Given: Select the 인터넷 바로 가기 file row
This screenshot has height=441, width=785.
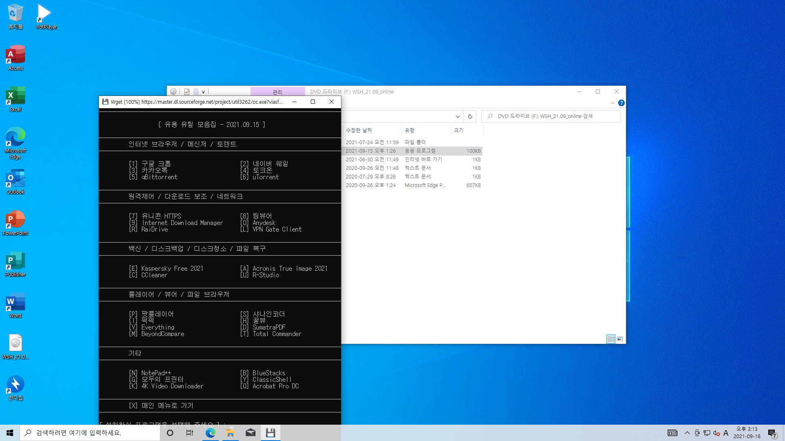Looking at the screenshot, I should pyautogui.click(x=412, y=160).
